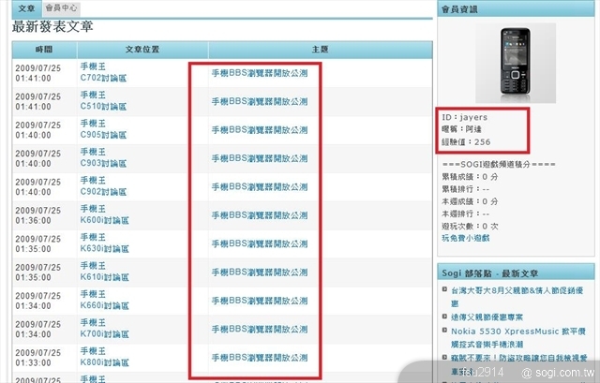
Task: Read the 台灣大哥大8月父親節 promotion article
Action: [x=520, y=290]
